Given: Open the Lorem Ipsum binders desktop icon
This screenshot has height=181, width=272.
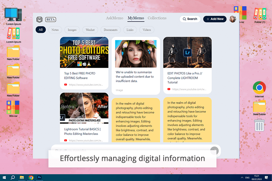Looking at the screenshot, I should click(x=14, y=35).
